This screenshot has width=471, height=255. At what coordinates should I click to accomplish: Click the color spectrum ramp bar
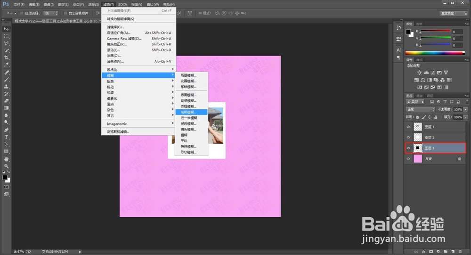(x=435, y=53)
